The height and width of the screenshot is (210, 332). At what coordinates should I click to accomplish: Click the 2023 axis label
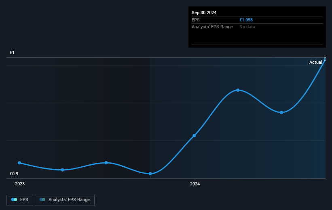click(20, 184)
